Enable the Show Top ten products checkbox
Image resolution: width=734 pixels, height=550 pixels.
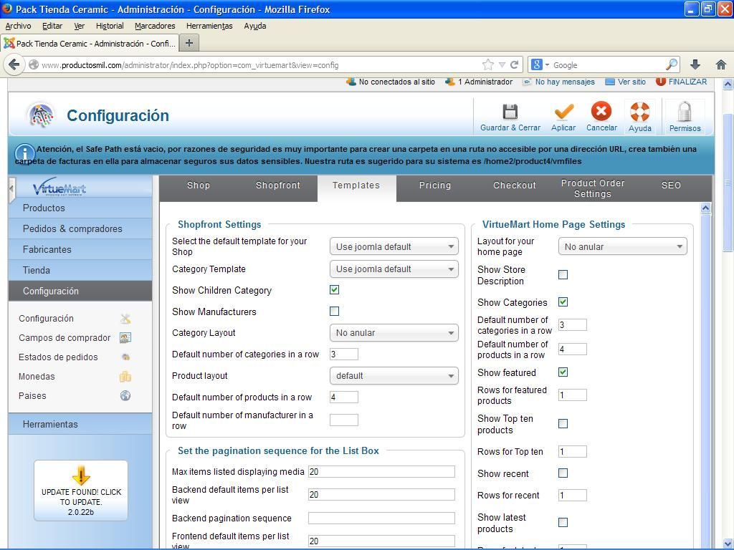(x=563, y=424)
